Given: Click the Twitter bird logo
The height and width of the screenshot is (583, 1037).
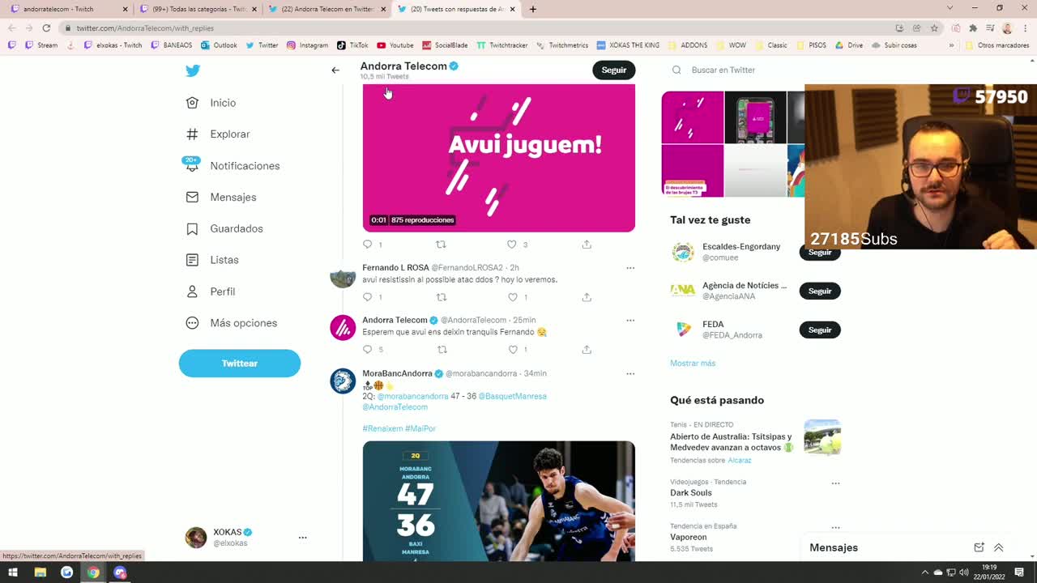Looking at the screenshot, I should 193,70.
